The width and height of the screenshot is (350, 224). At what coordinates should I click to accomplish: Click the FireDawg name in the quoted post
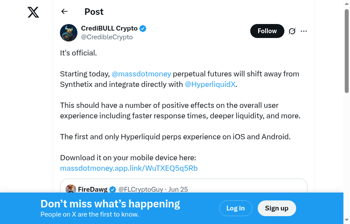(93, 189)
